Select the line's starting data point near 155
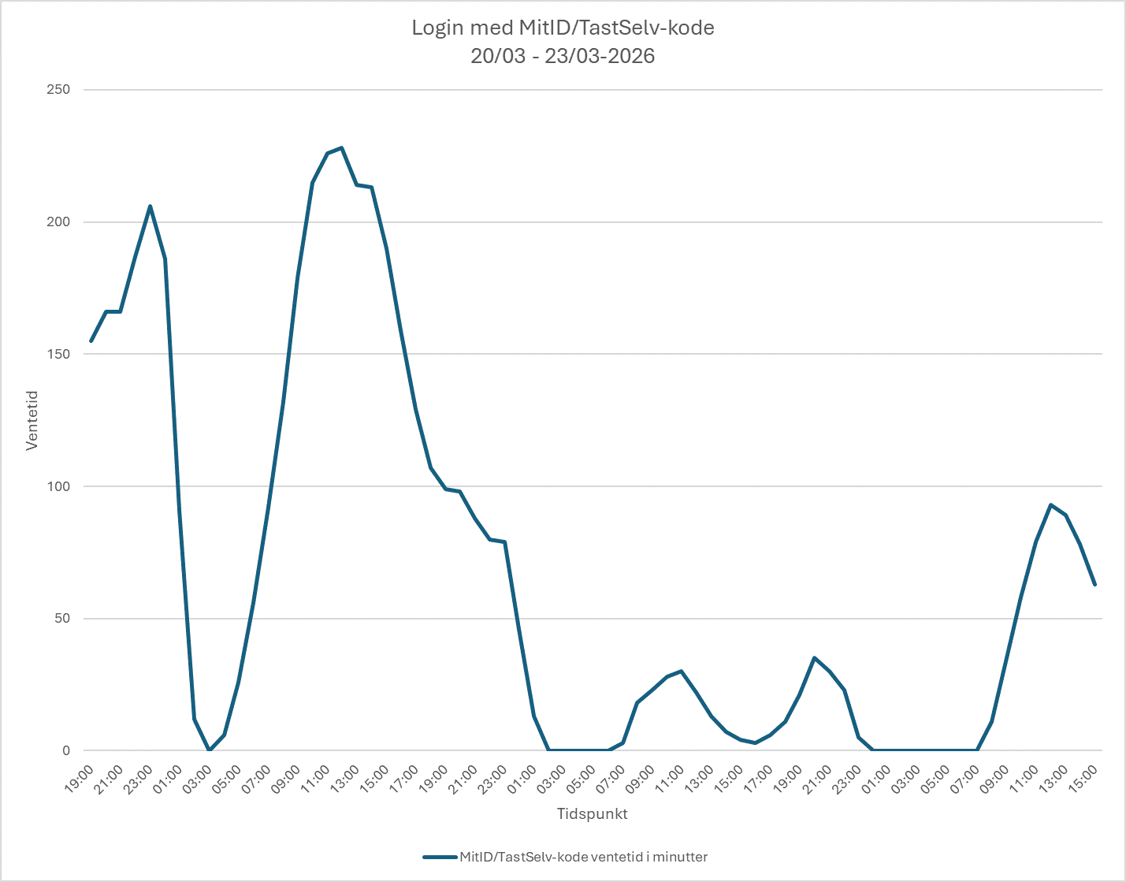1126x882 pixels. pos(91,341)
